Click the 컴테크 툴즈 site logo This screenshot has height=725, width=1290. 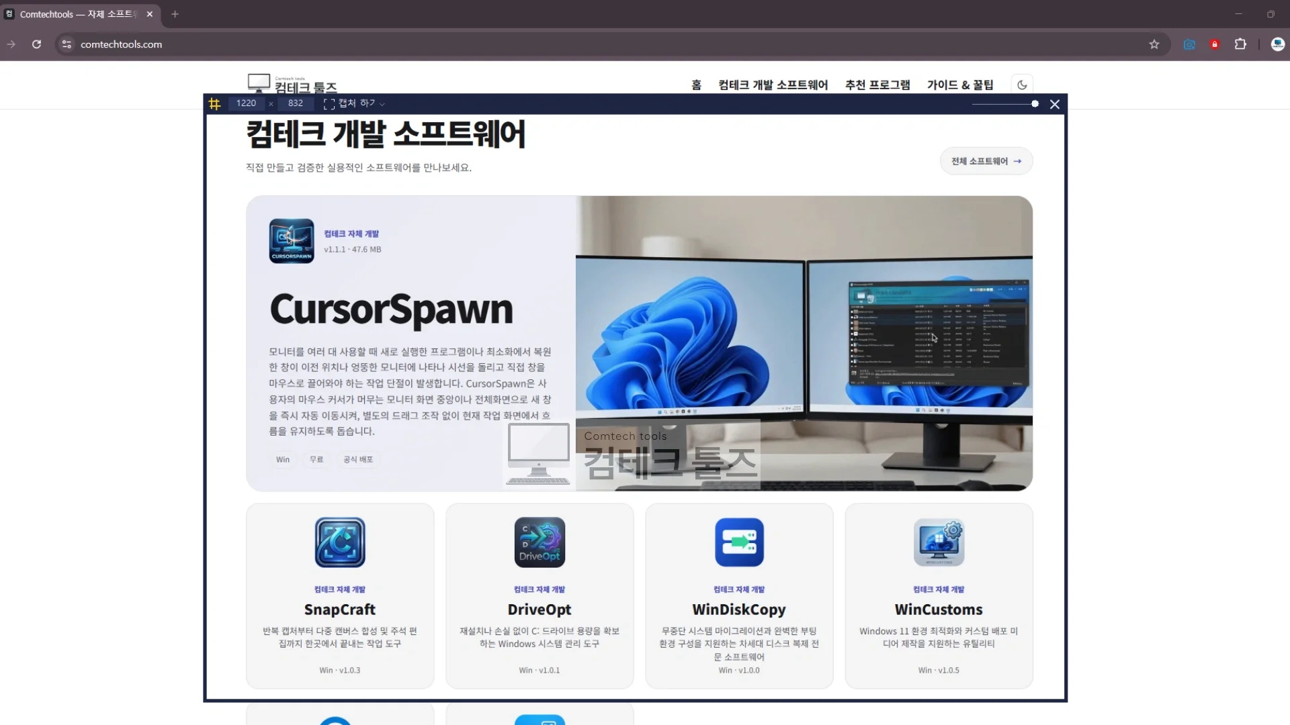[x=292, y=84]
